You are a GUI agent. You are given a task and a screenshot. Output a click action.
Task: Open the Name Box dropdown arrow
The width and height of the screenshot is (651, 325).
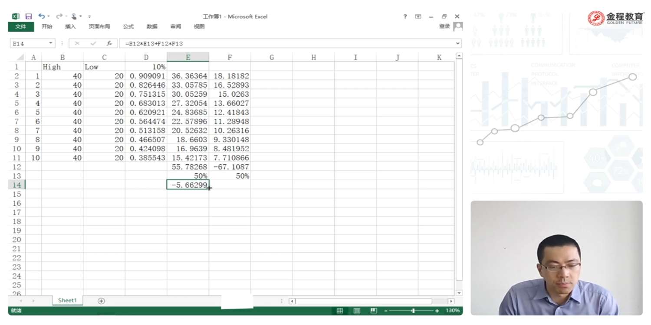[51, 43]
